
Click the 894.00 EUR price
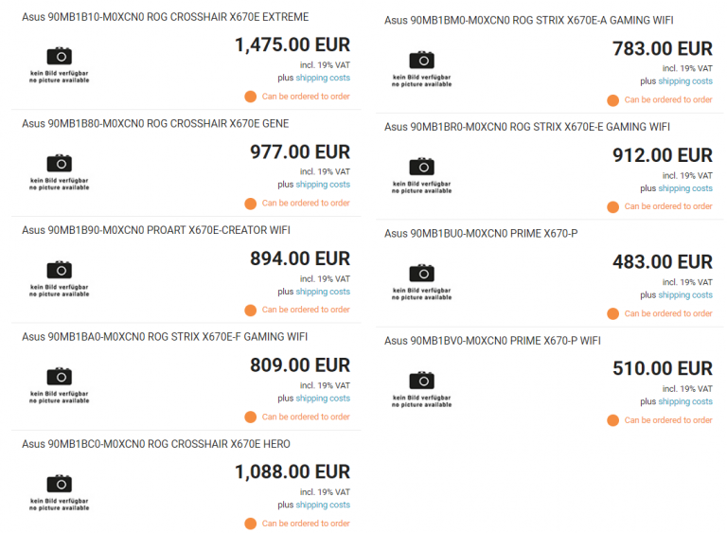(299, 258)
